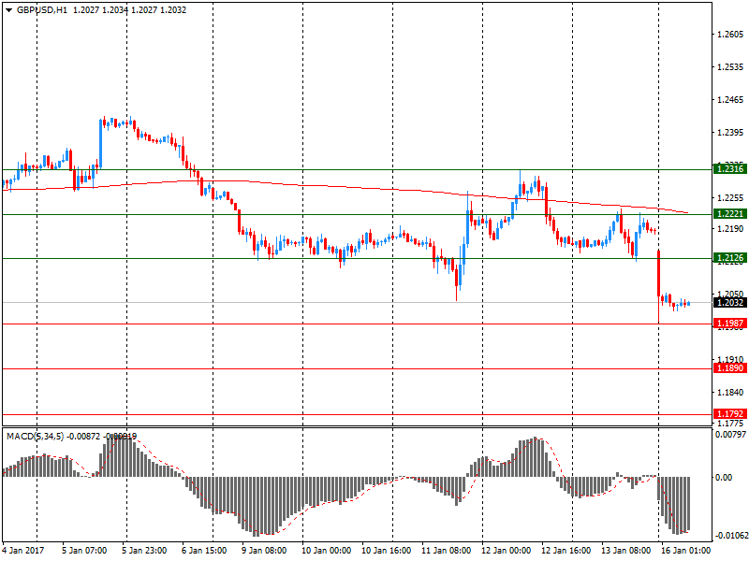
Task: Click the black current price label 1.2032
Action: click(729, 302)
